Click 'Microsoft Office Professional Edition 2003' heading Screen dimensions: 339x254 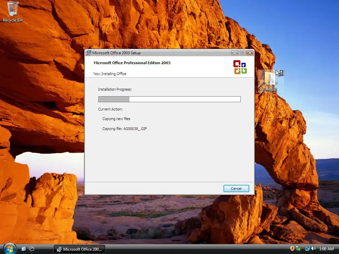click(132, 63)
